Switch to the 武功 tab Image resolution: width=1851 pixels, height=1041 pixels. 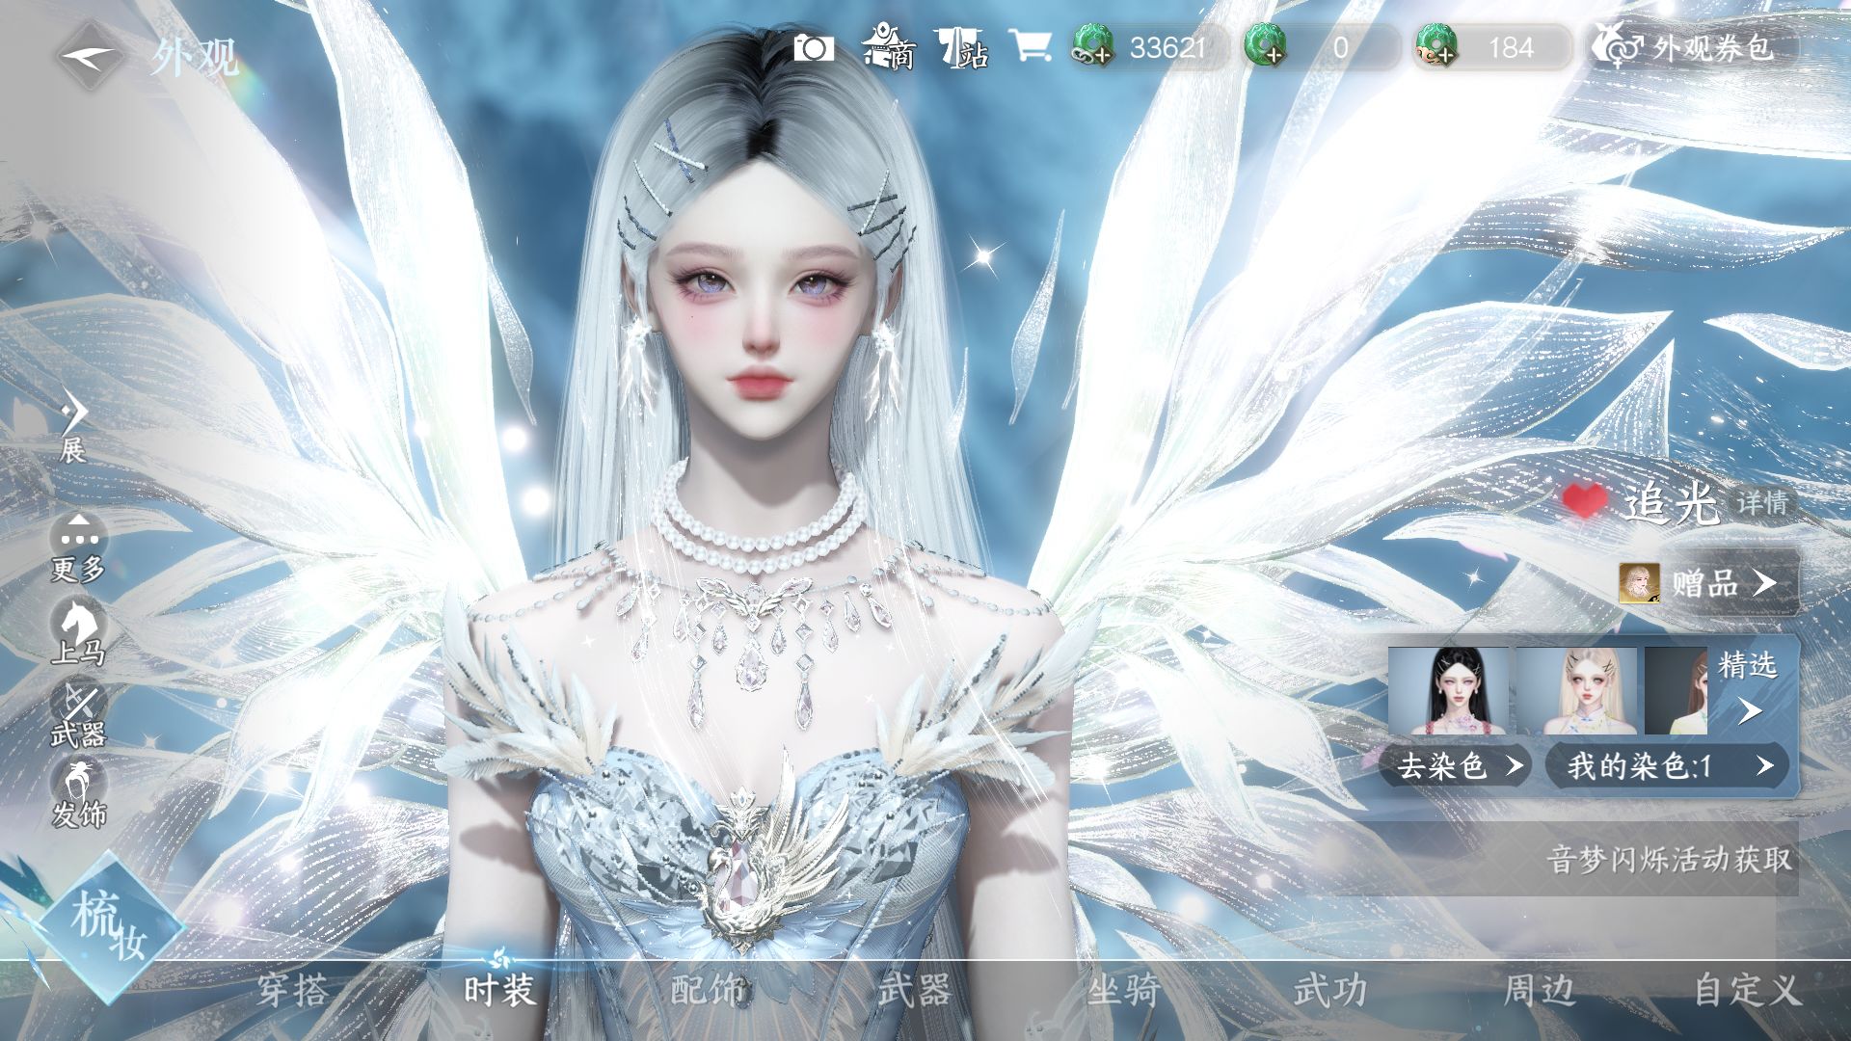pyautogui.click(x=1330, y=991)
